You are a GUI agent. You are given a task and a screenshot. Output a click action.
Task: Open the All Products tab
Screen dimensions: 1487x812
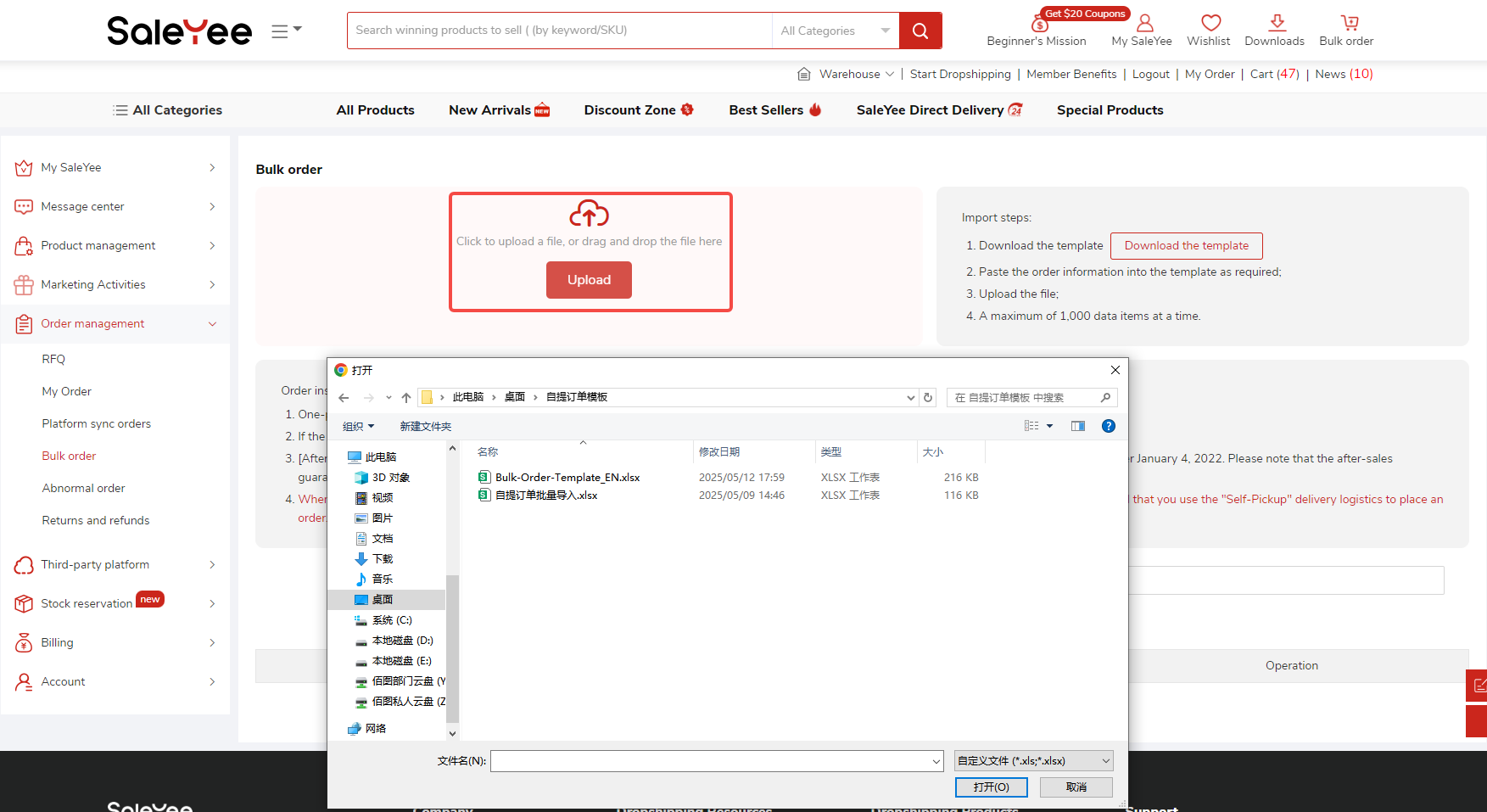tap(376, 109)
